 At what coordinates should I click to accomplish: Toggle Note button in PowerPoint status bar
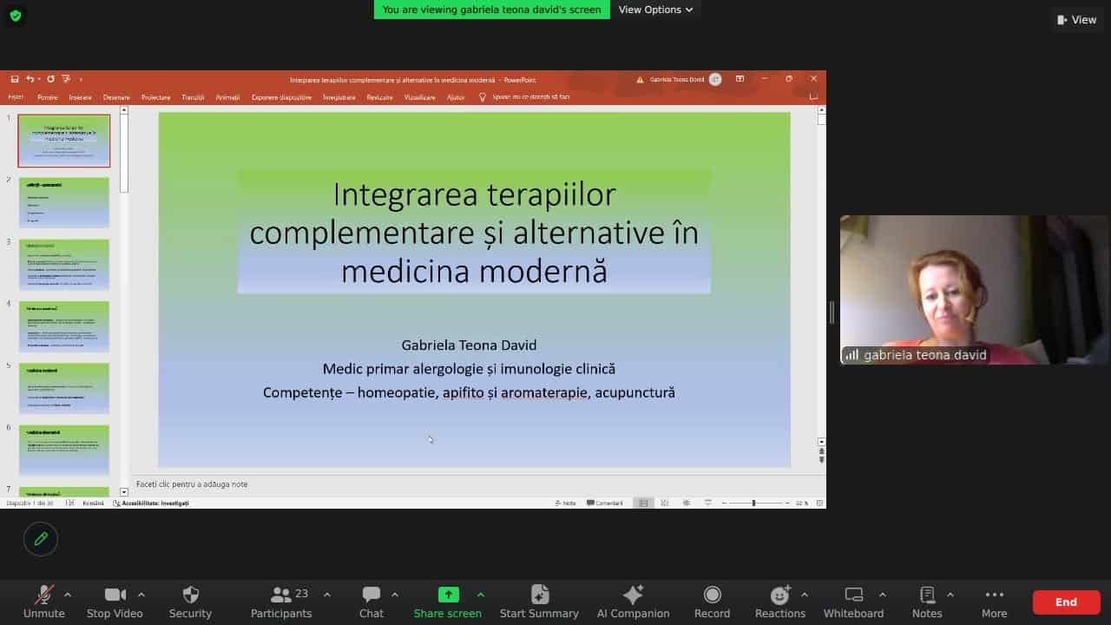pos(566,503)
